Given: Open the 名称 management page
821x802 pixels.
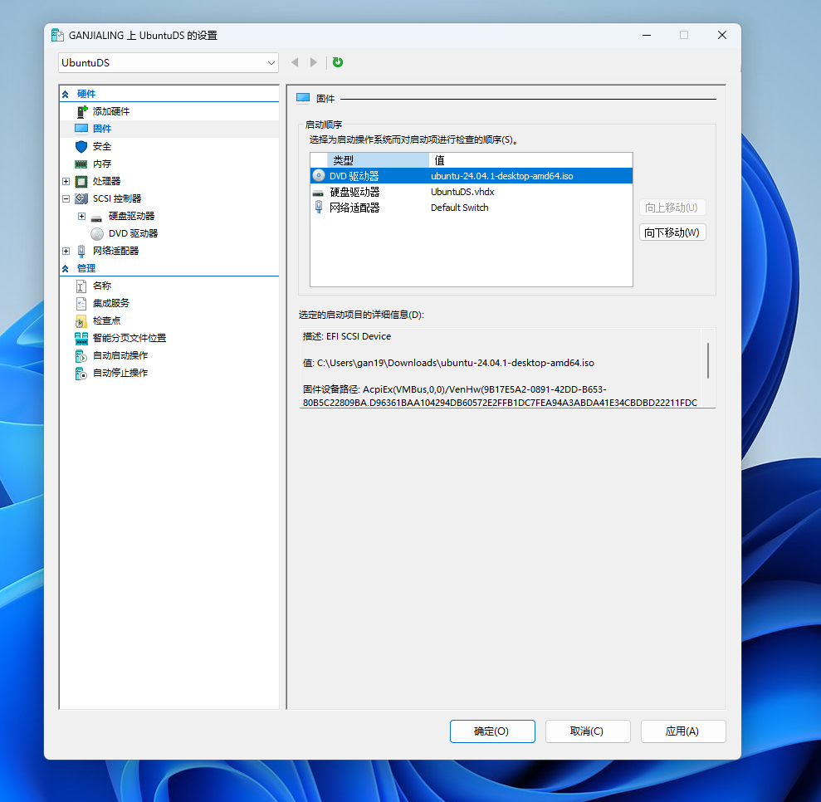Looking at the screenshot, I should (102, 286).
